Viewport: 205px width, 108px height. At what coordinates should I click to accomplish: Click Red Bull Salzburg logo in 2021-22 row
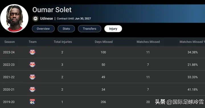(x=32, y=77)
